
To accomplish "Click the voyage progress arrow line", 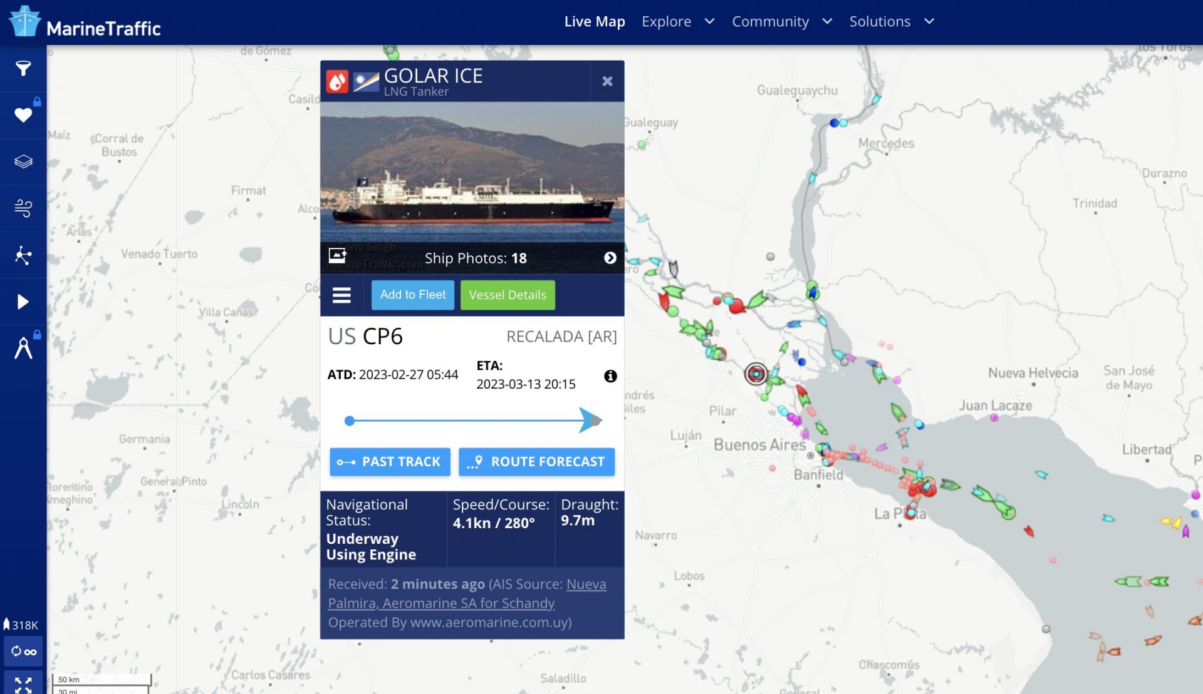I will pyautogui.click(x=474, y=421).
